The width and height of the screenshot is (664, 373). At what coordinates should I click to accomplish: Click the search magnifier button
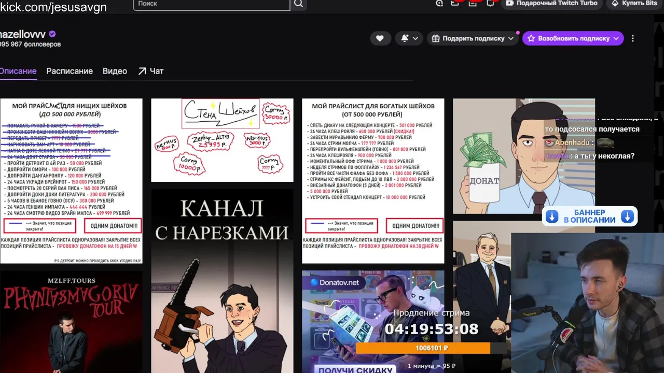coord(299,4)
